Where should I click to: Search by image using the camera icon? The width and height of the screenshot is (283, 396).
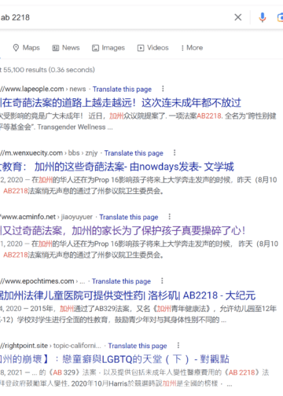pos(280,17)
